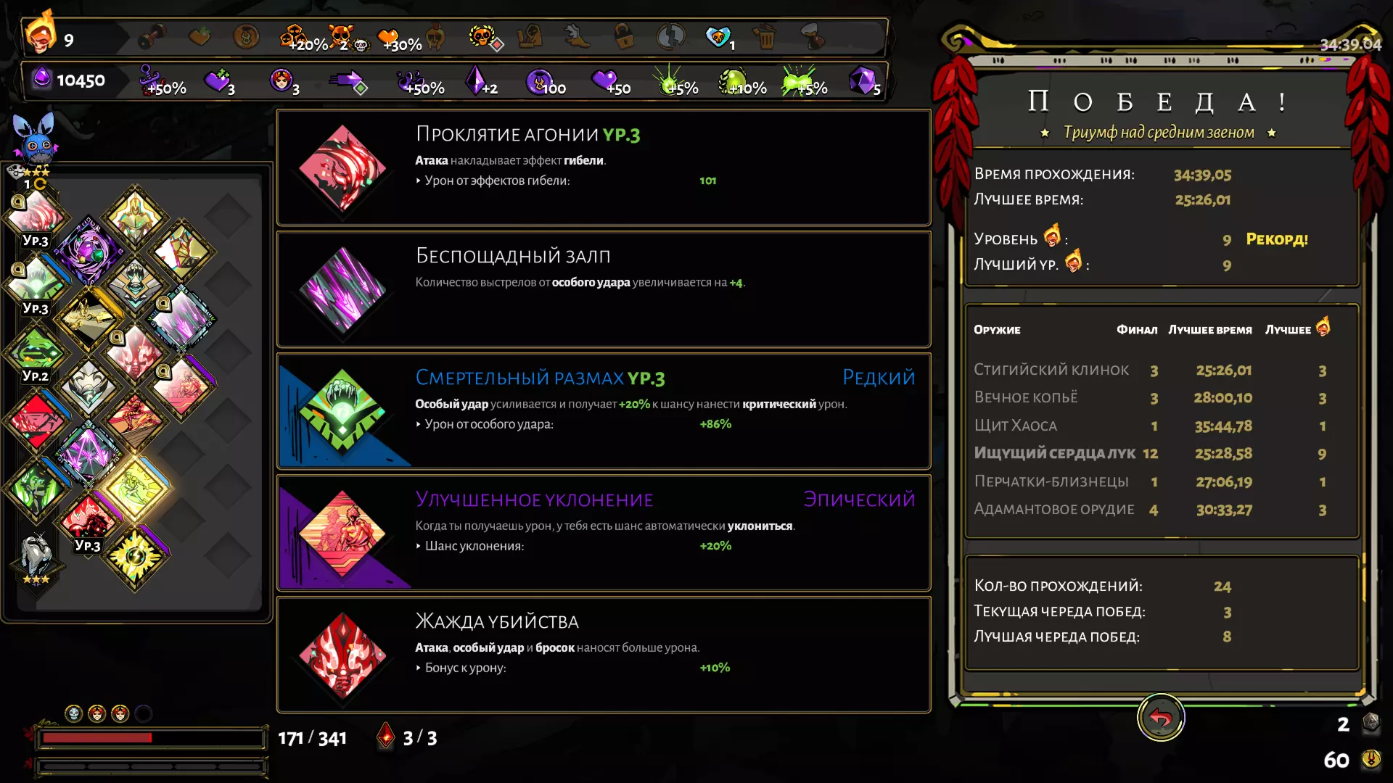
Task: Click the red health bar
Action: pos(97,738)
